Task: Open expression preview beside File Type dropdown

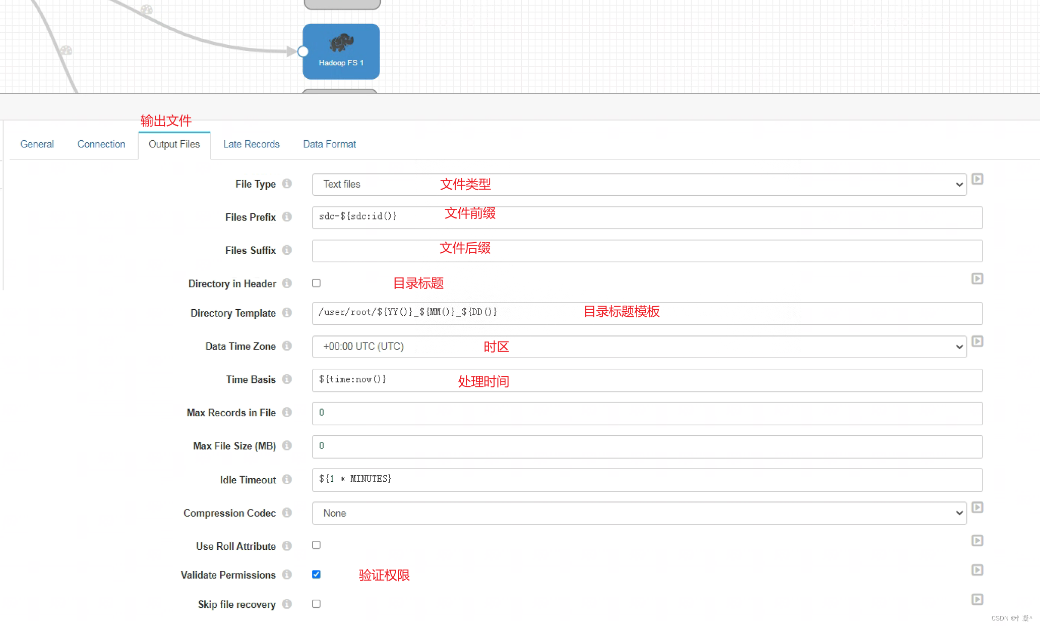Action: click(977, 179)
